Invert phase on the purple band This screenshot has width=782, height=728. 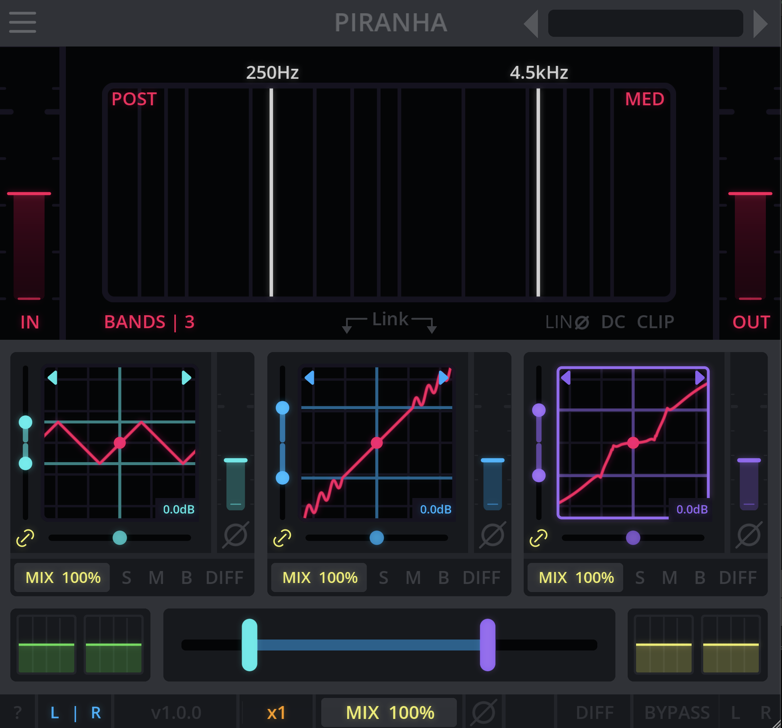[749, 535]
